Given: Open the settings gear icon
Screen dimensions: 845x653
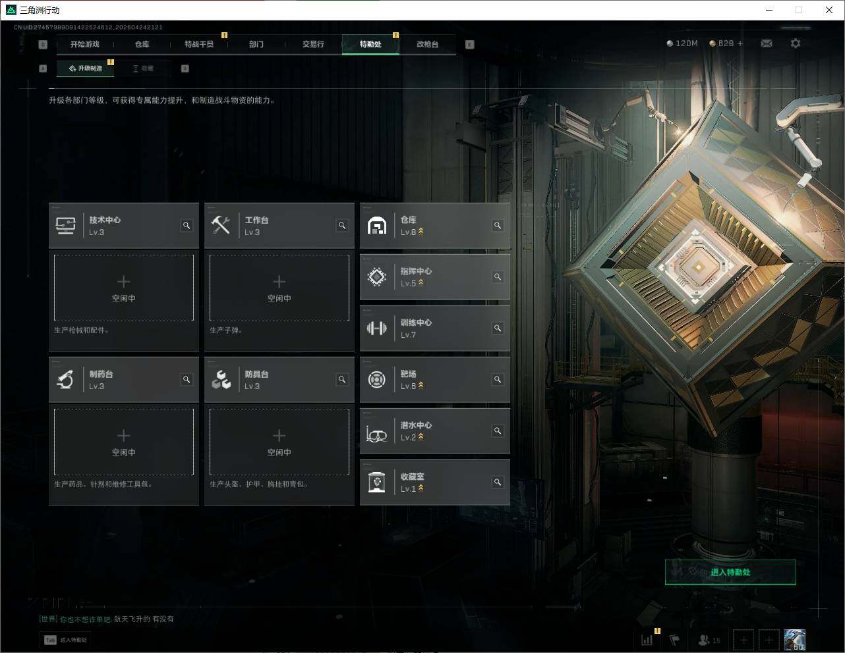Looking at the screenshot, I should pos(796,43).
